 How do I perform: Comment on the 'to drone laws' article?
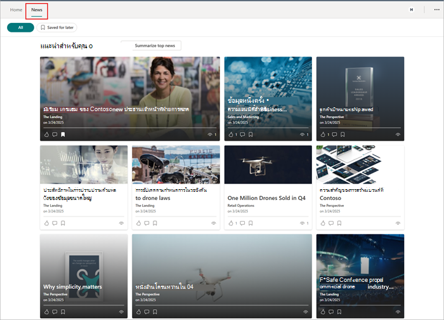(147, 223)
